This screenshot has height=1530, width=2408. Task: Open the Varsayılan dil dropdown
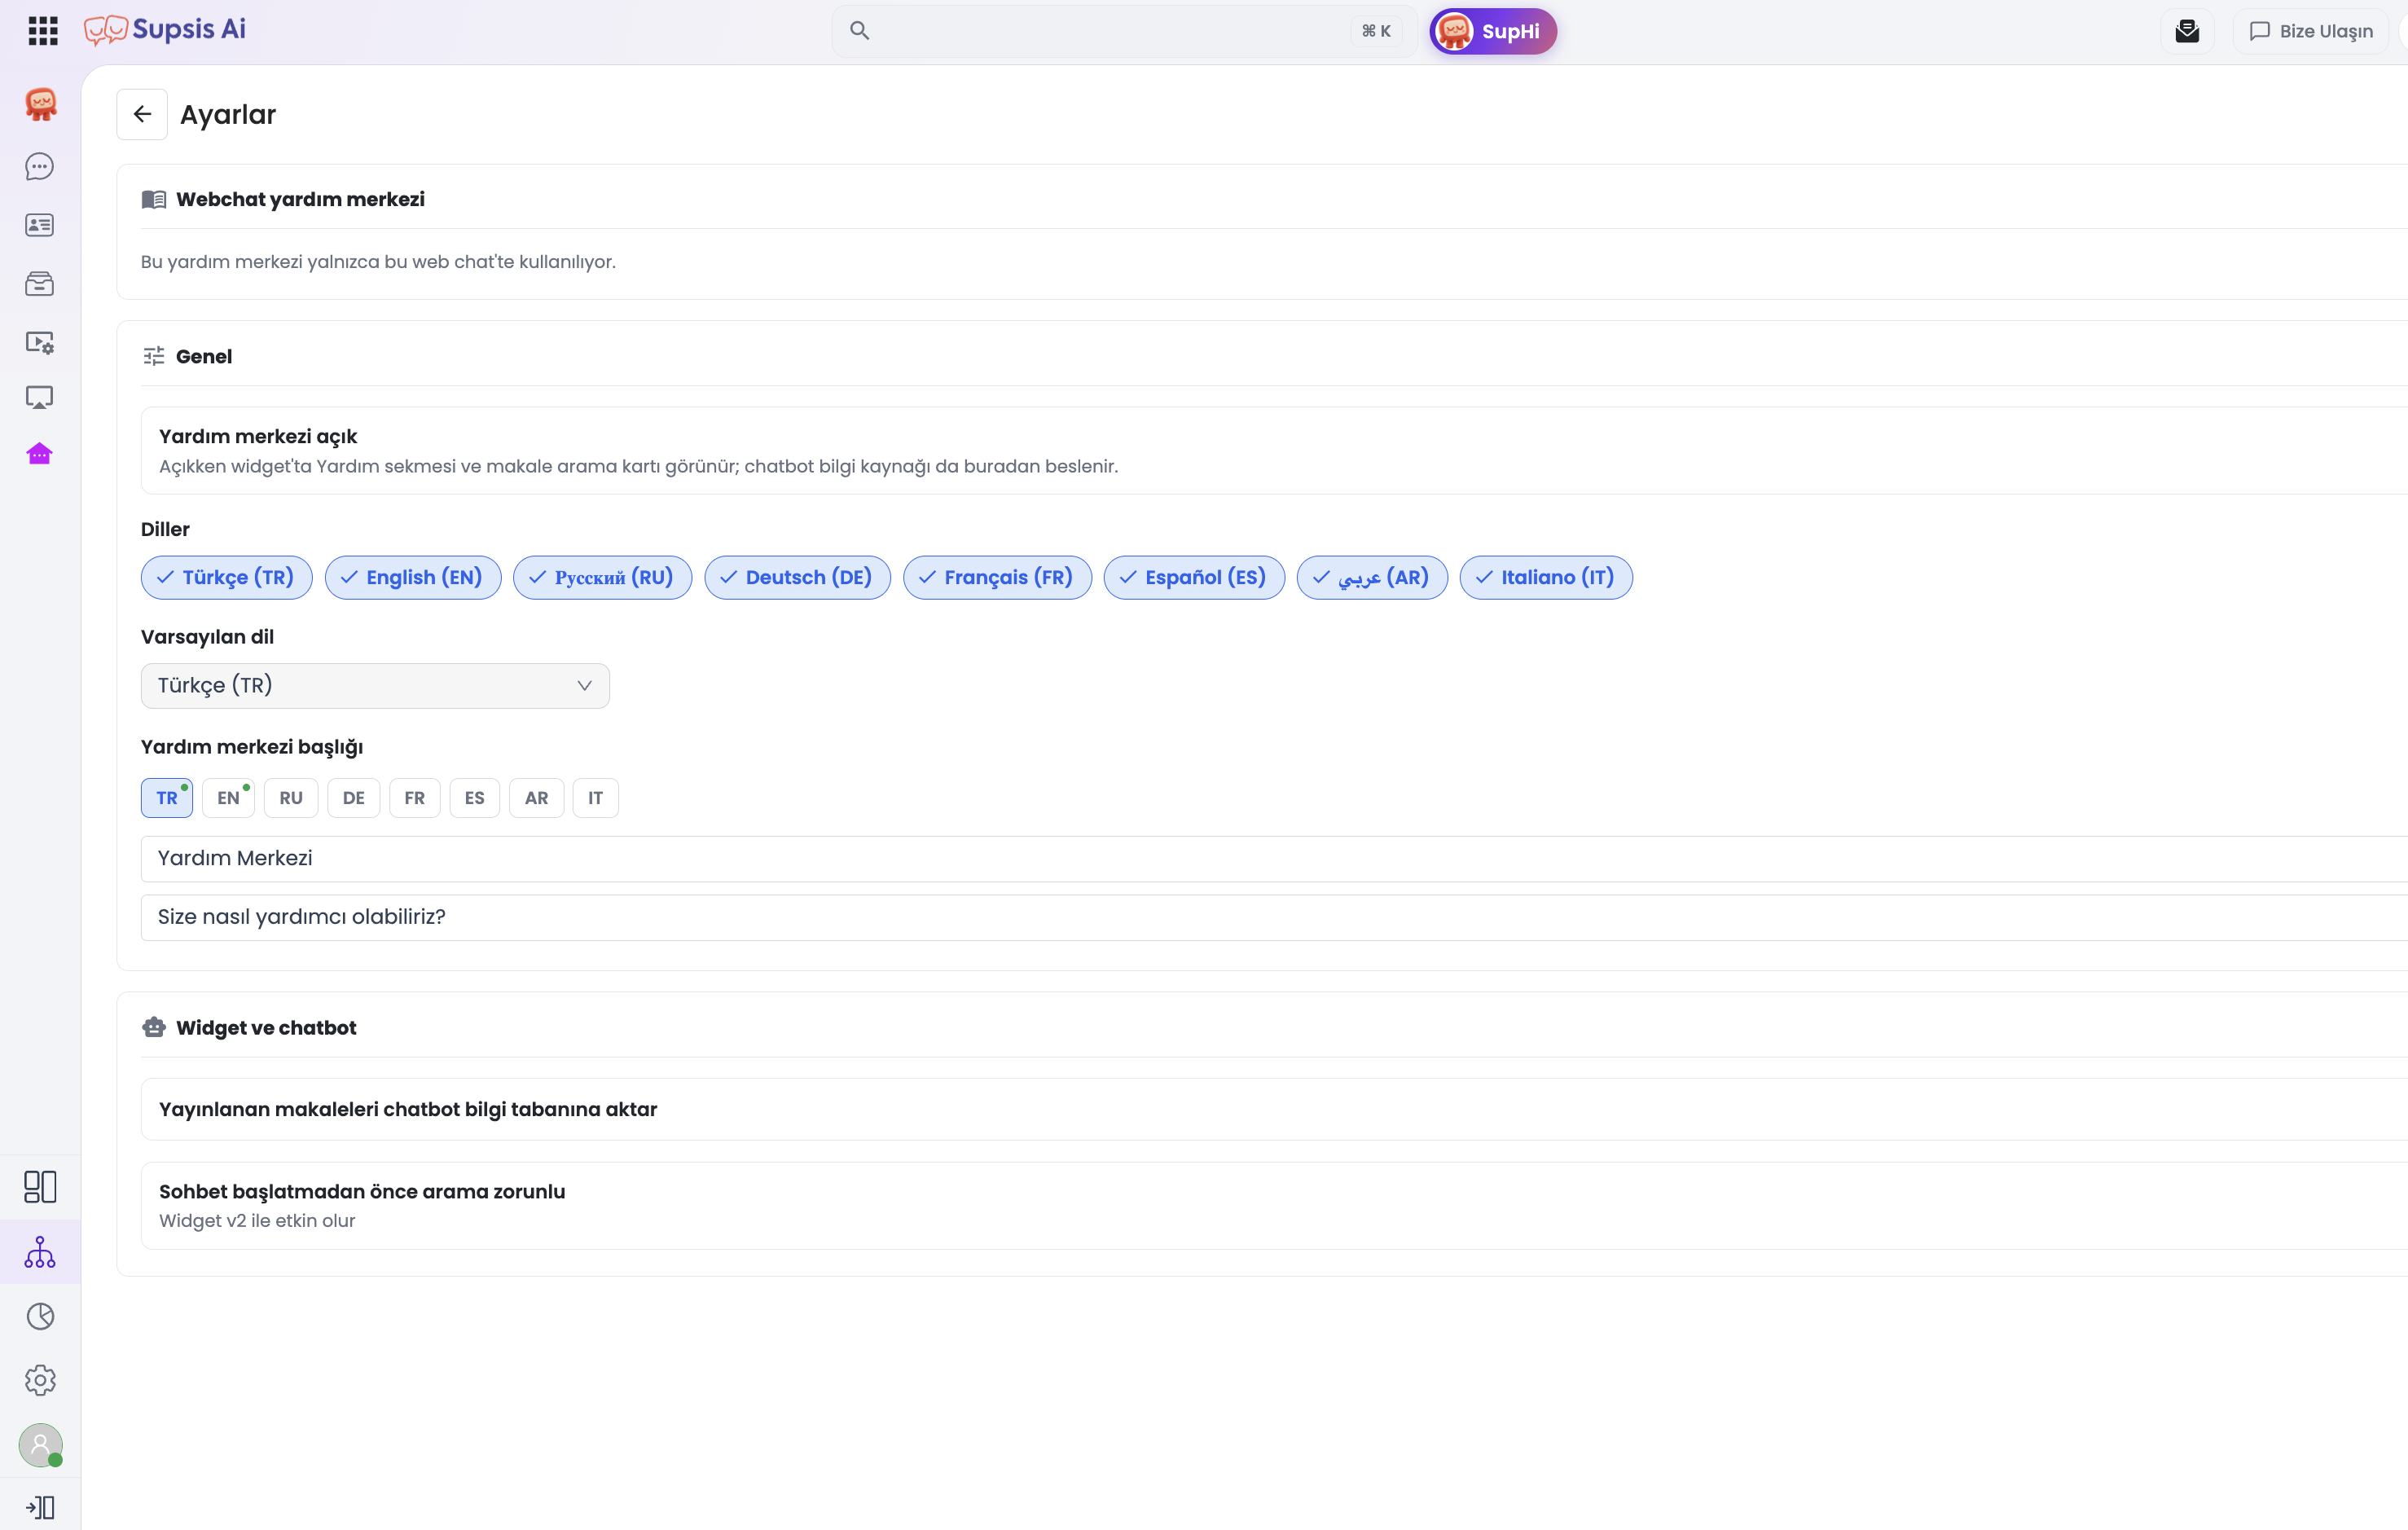click(x=375, y=686)
